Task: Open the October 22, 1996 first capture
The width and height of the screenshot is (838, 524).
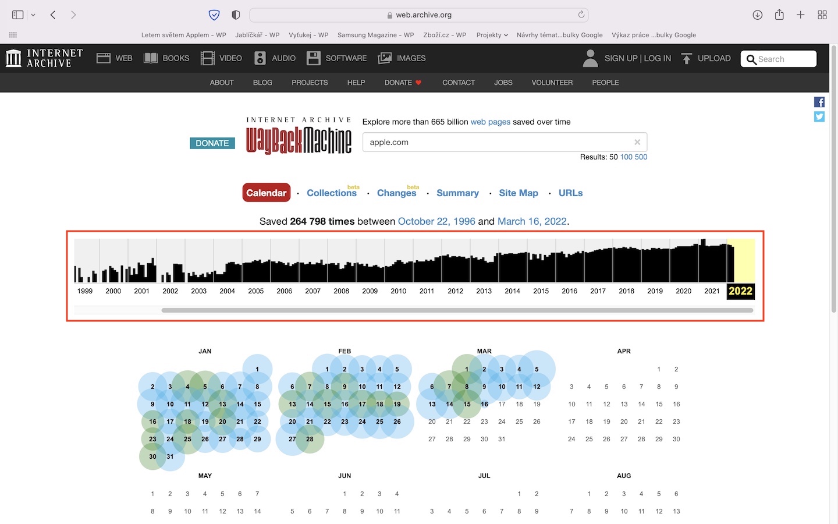Action: [436, 221]
